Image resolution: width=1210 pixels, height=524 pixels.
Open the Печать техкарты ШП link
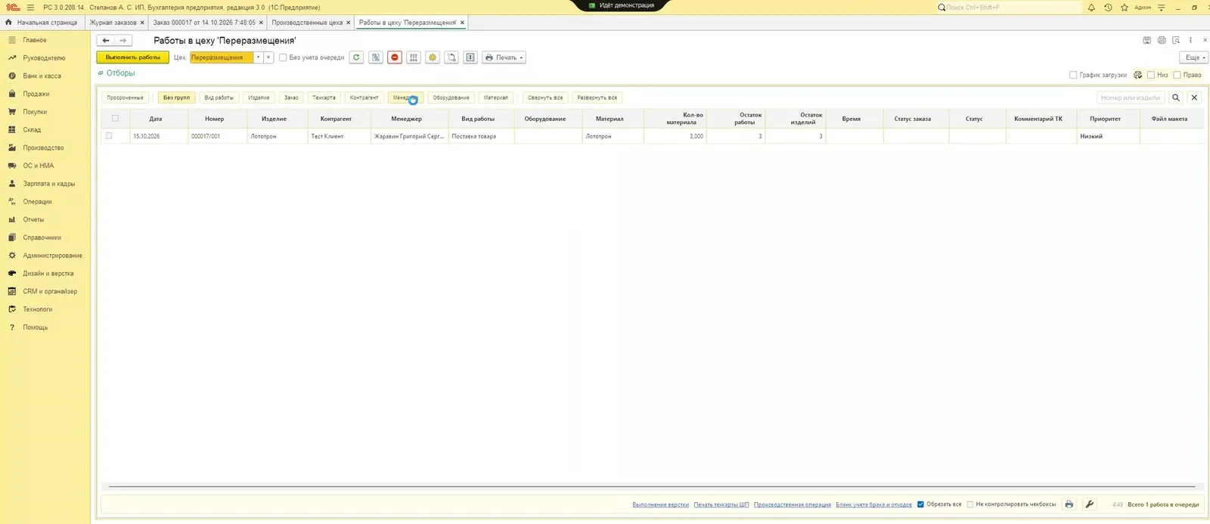point(721,504)
